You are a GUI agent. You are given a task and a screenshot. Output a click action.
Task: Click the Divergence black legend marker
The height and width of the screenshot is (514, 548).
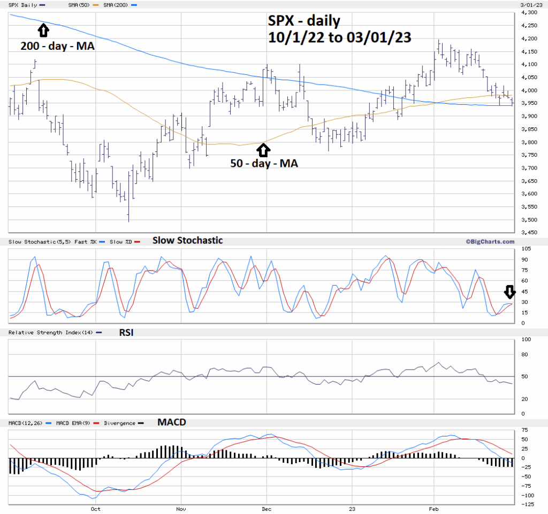[x=140, y=423]
